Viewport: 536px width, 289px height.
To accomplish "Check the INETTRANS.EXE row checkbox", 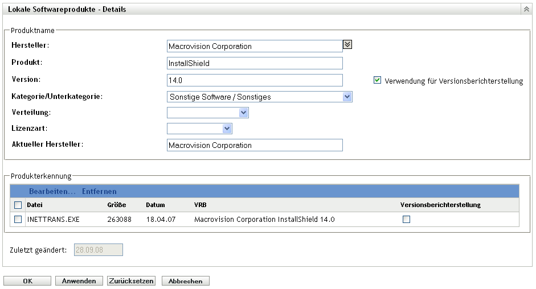I will (18, 219).
